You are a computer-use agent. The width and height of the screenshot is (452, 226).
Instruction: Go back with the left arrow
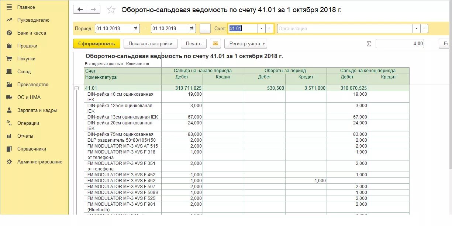(x=80, y=10)
